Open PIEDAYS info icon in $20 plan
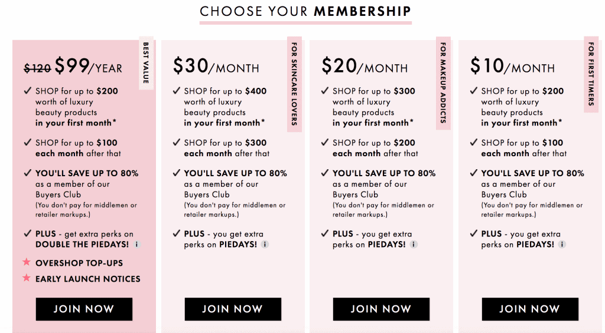Screen dimensions: 605x333 click(x=413, y=245)
